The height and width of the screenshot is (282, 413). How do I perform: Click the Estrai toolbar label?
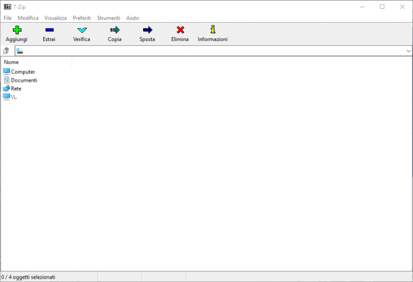coord(49,39)
